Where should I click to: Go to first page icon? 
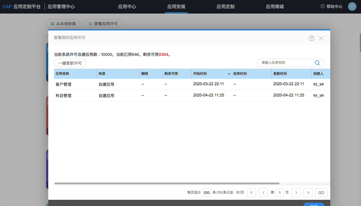coord(252,192)
